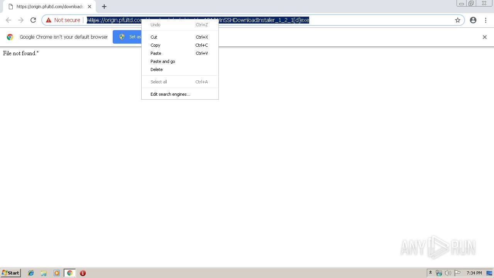This screenshot has height=278, width=494.
Task: Choose Delete from the context menu
Action: click(x=180, y=69)
